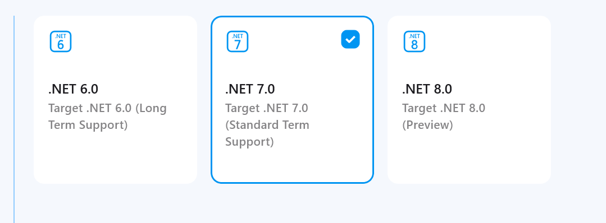Click the numeral 6 inside the badge icon

click(61, 45)
